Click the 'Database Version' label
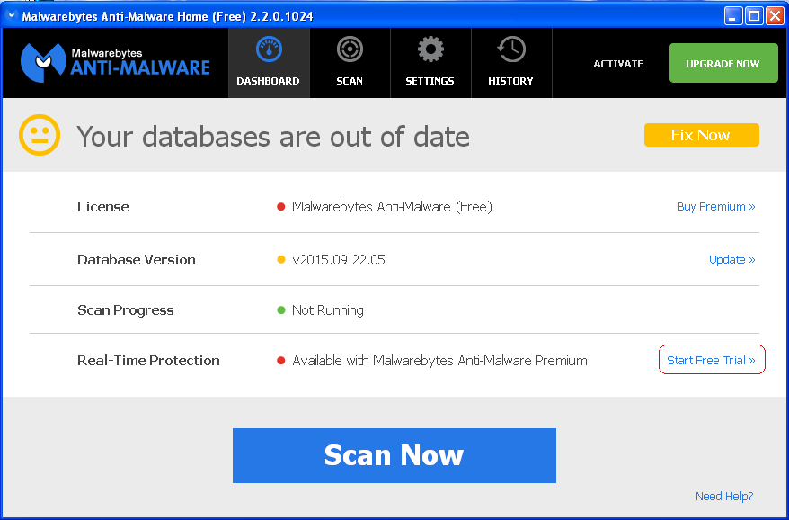 point(137,259)
